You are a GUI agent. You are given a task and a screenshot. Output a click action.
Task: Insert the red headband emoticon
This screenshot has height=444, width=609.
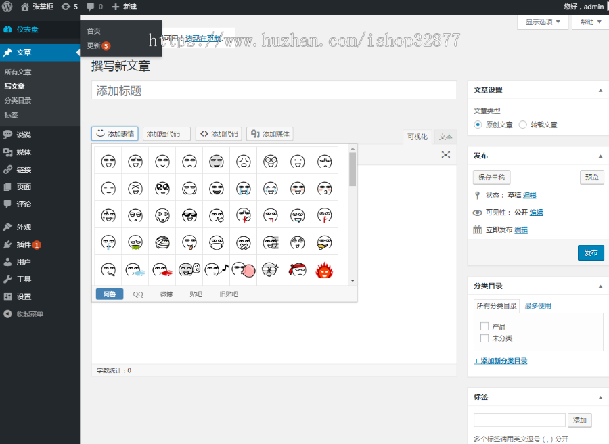(x=298, y=269)
